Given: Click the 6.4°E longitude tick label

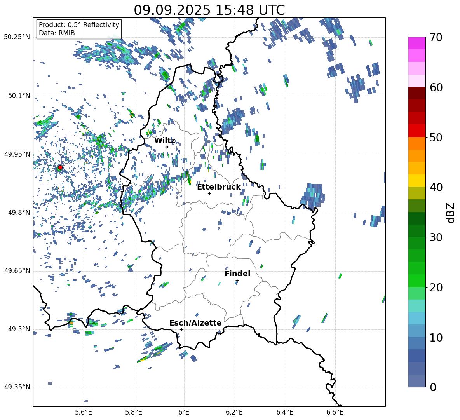Looking at the screenshot, I should (284, 412).
